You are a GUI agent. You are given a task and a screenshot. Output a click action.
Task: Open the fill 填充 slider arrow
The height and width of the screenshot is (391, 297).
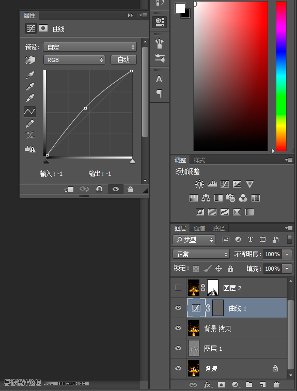287,269
